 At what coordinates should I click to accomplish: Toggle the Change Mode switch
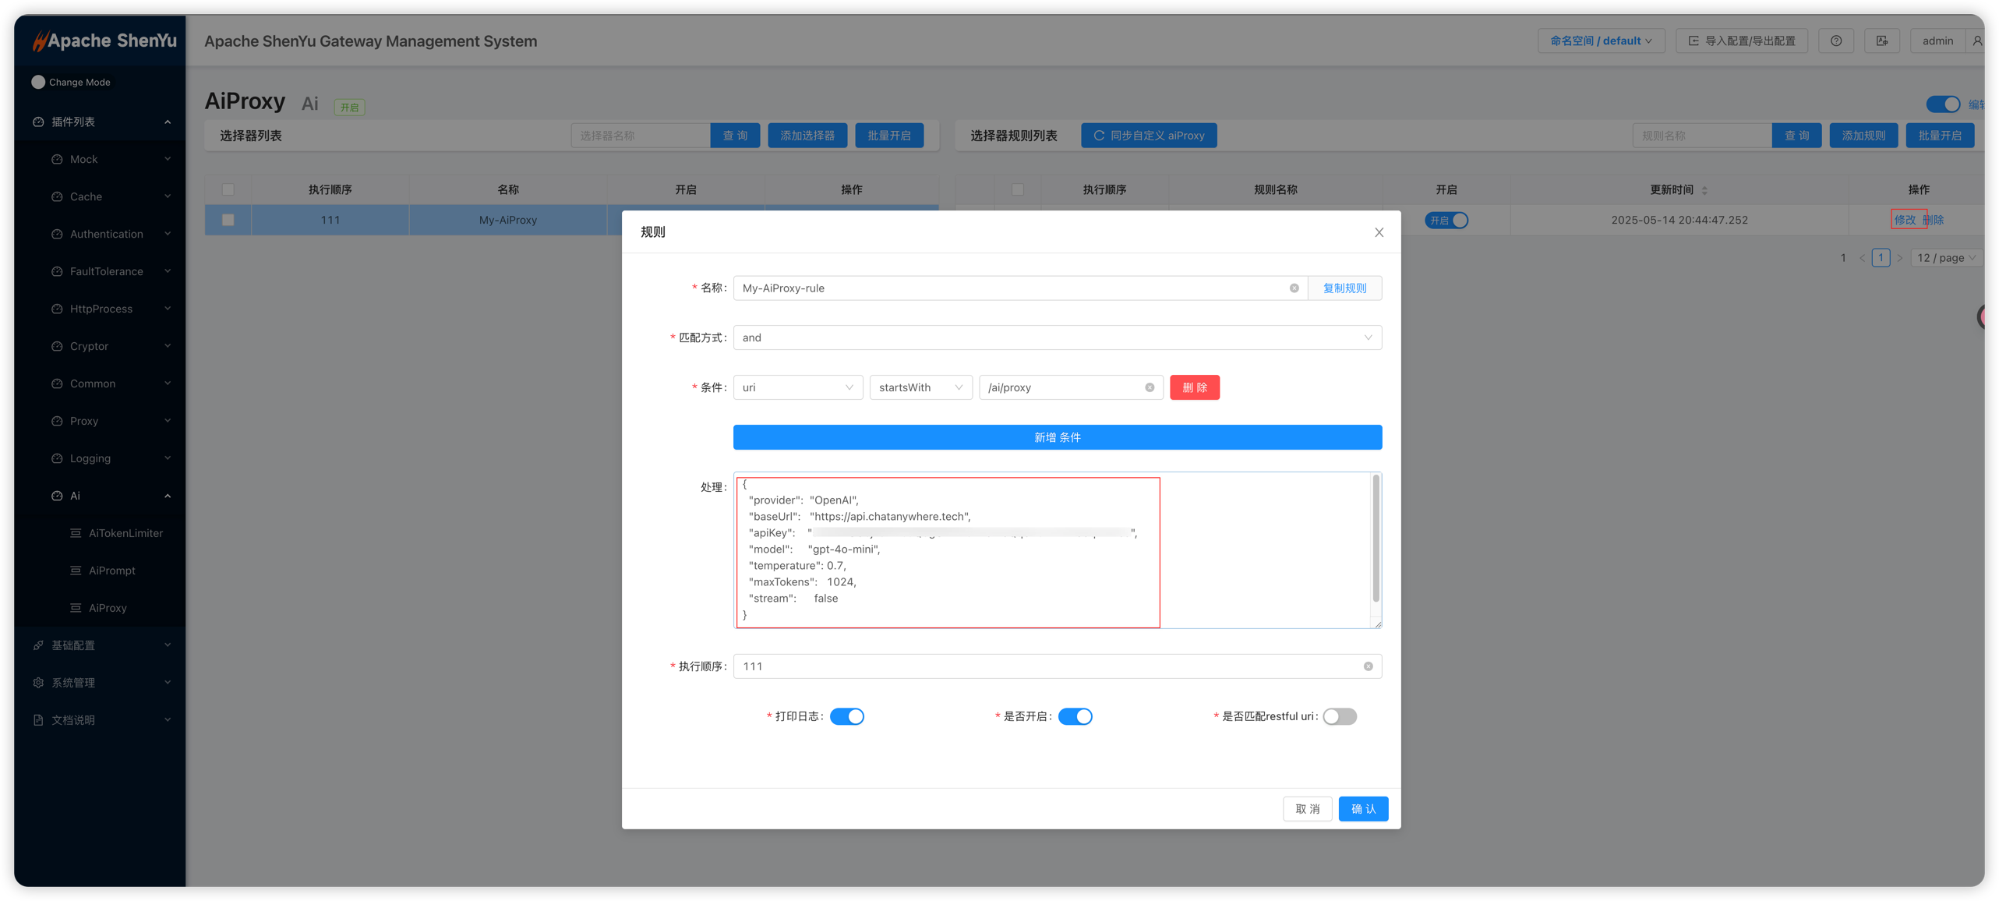click(x=38, y=82)
